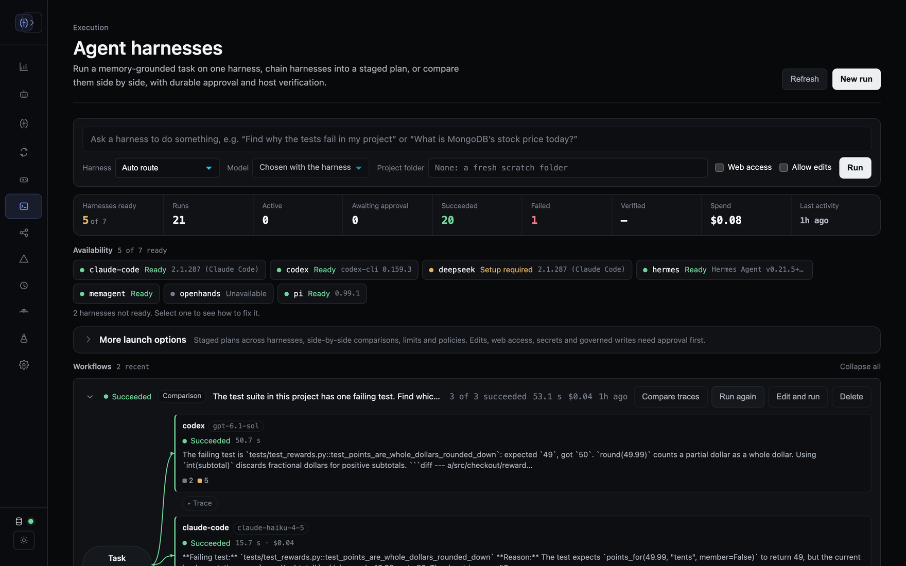906x566 pixels.
Task: Open the share nodes sidebar icon
Action: [24, 233]
